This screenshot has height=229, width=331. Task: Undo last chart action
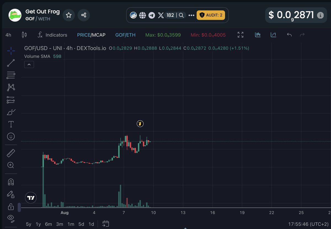(x=289, y=35)
